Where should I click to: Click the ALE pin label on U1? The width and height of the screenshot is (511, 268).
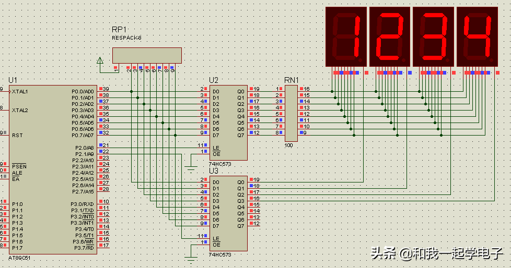[17, 173]
